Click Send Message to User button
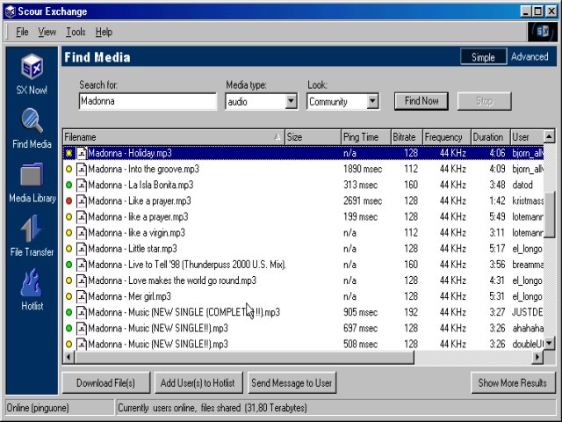The width and height of the screenshot is (562, 422). click(292, 383)
